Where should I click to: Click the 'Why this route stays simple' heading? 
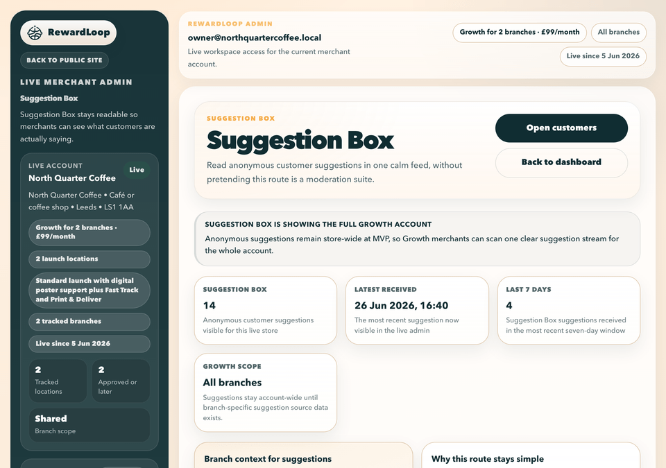pos(487,459)
